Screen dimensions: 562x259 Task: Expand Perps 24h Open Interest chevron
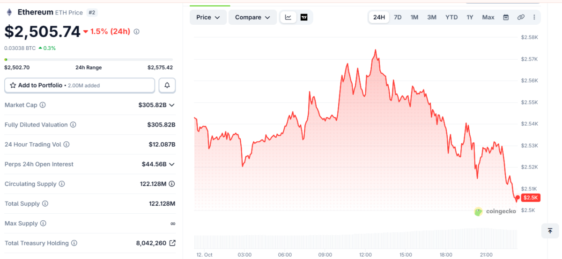(172, 164)
